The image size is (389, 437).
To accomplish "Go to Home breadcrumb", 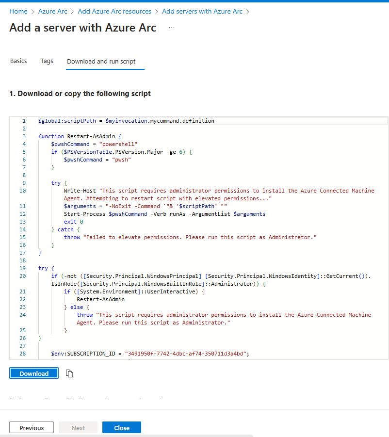I will click(18, 12).
